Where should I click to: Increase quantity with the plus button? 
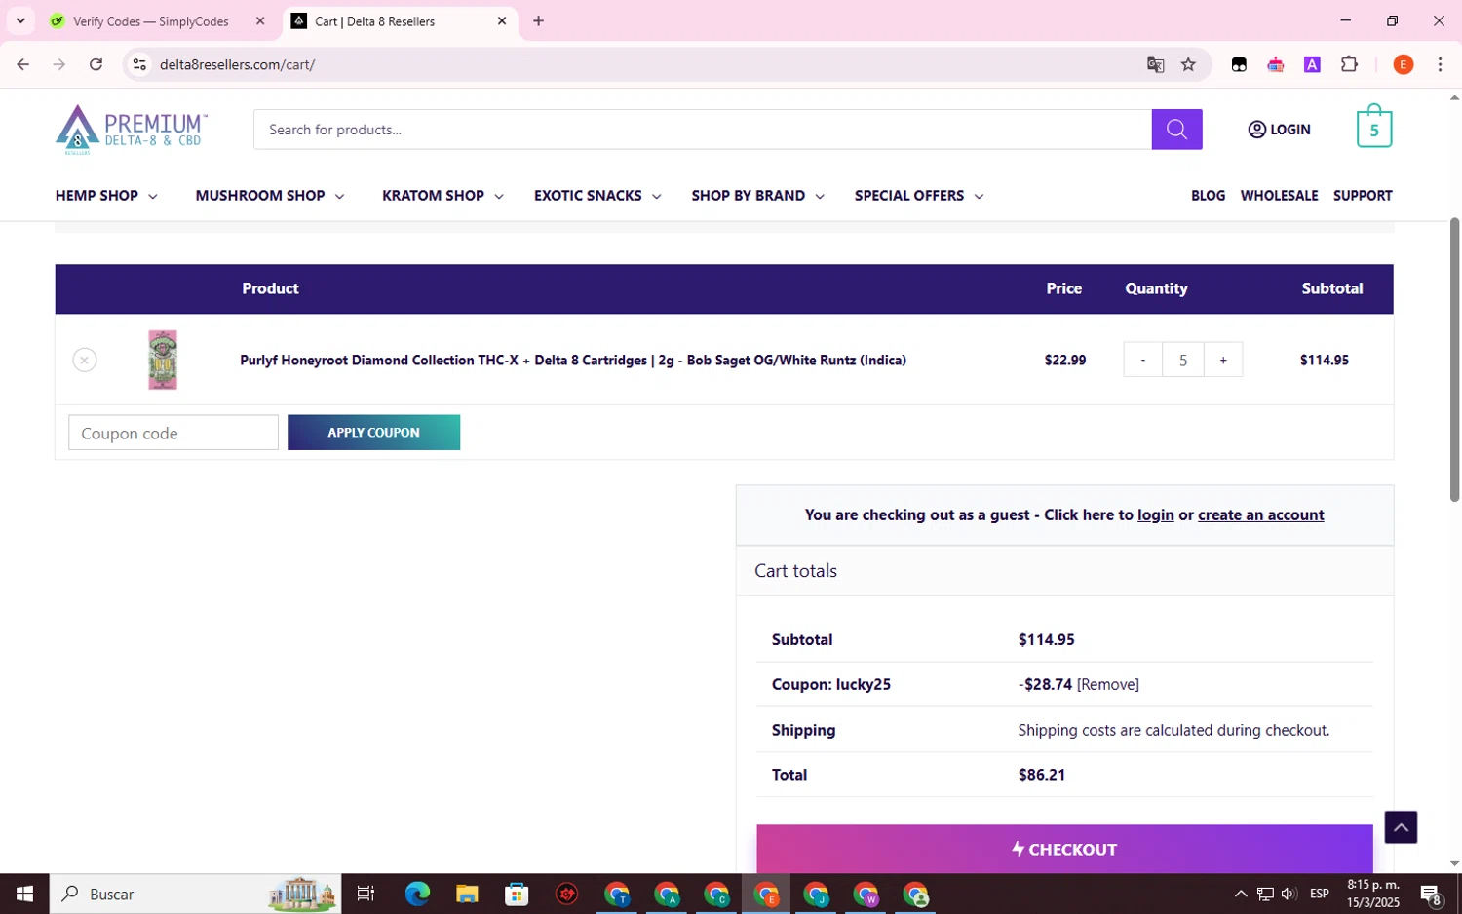(x=1223, y=360)
